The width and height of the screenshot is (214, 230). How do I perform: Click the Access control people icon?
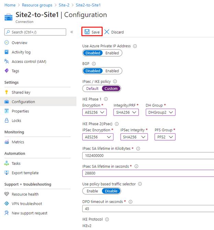[x=7, y=61]
